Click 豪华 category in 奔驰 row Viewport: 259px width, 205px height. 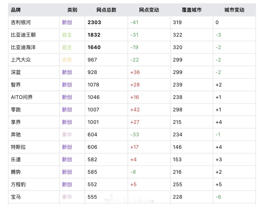67,135
